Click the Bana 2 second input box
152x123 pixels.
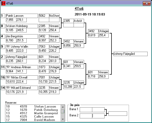coord(98,116)
